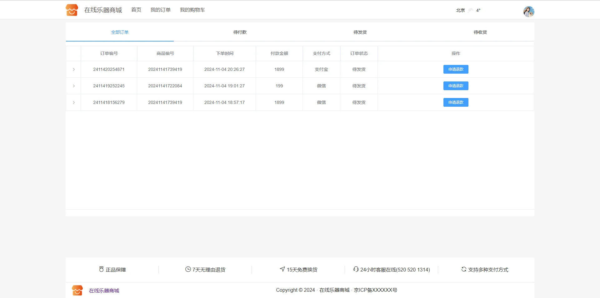600x298 pixels.
Task: Click the refresh icon beside 支持多种支付方式
Action: pos(464,269)
